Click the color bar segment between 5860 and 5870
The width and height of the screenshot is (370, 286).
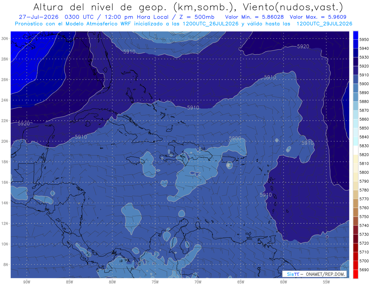tap(356, 115)
